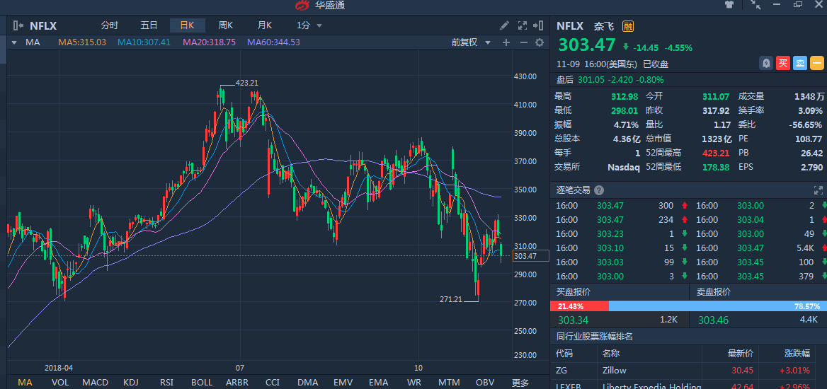Collapse the left sidebar panel

(x=18, y=25)
